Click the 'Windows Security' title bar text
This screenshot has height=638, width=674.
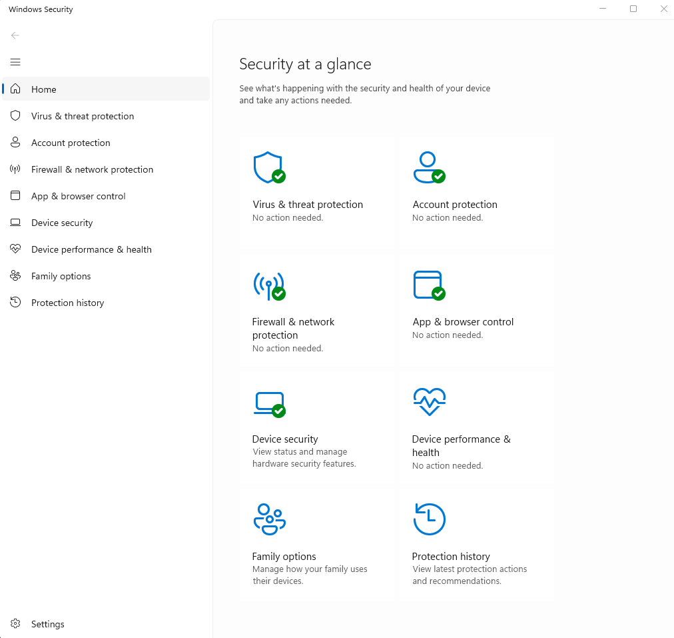[x=41, y=9]
